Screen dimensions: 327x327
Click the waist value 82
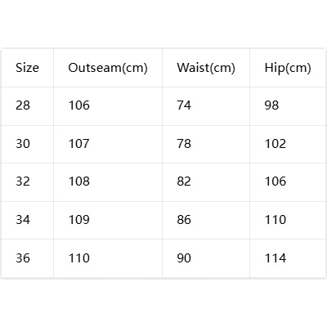184,181
